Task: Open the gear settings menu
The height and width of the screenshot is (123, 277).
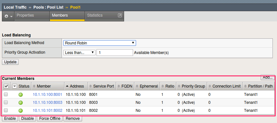Action: pos(8,16)
